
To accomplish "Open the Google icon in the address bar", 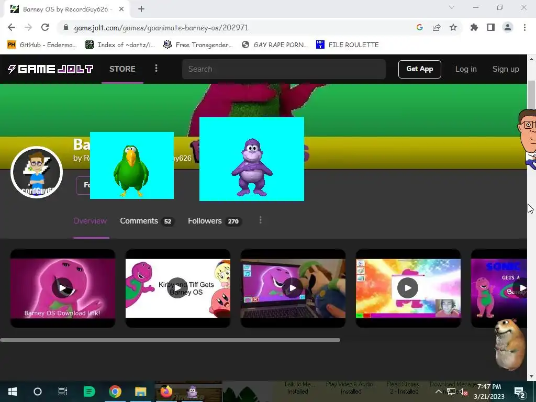I will click(x=420, y=27).
